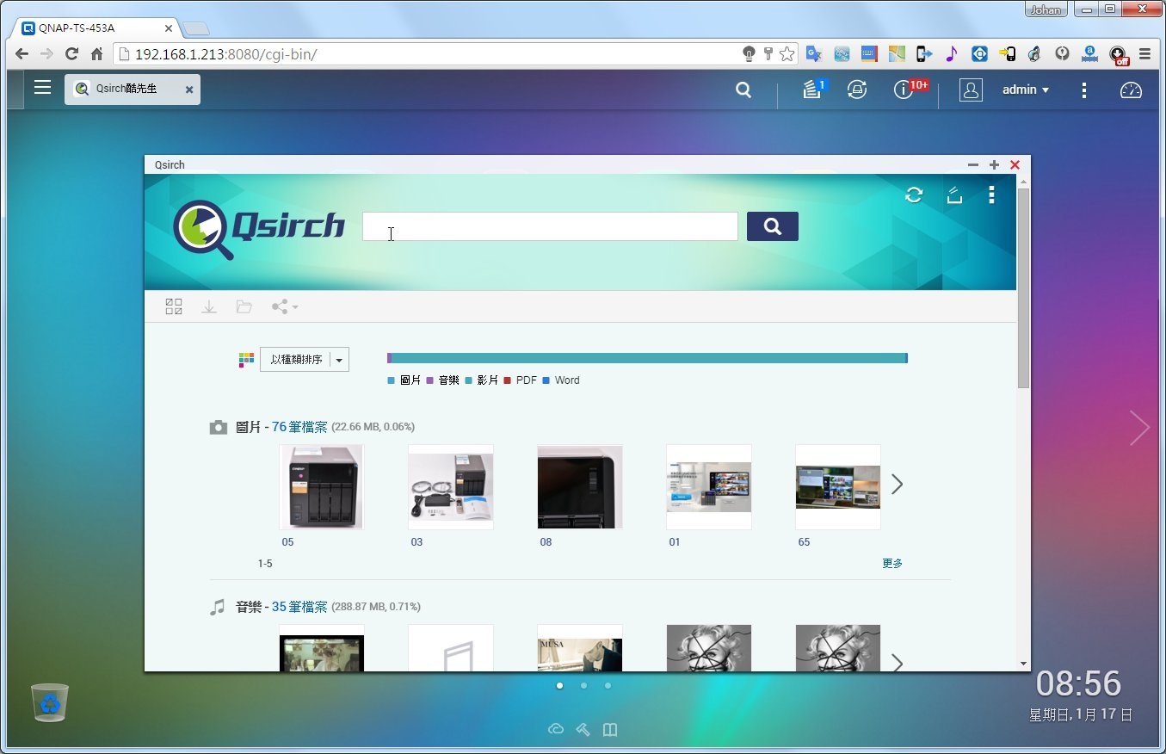Open the QTS more options vertical dots
The height and width of the screenshot is (754, 1166).
point(1084,90)
